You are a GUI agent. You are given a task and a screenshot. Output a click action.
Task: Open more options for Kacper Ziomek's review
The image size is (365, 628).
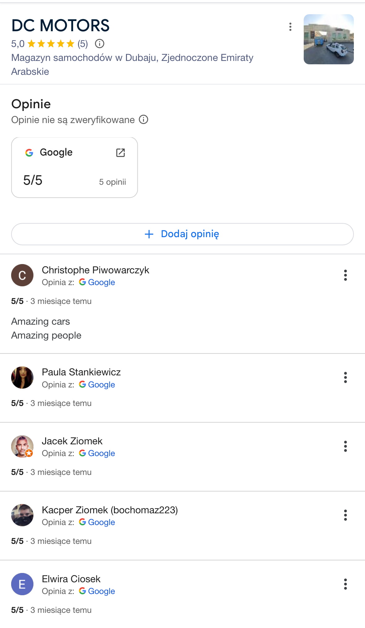pyautogui.click(x=345, y=515)
